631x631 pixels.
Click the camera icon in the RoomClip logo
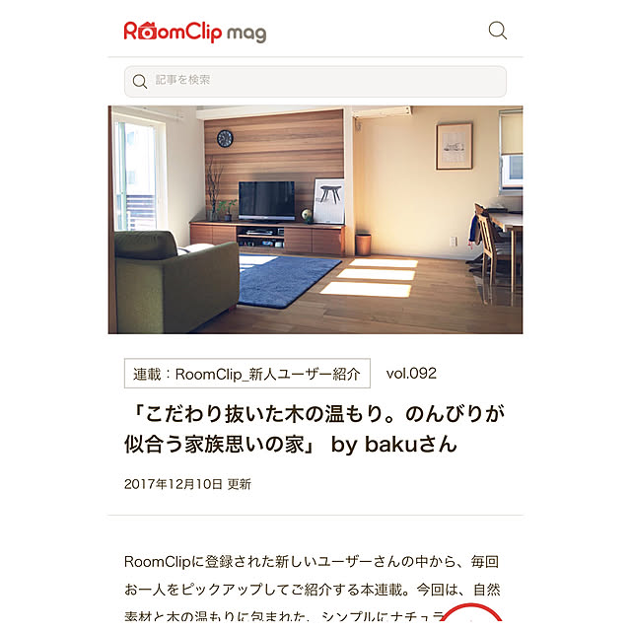point(147,32)
